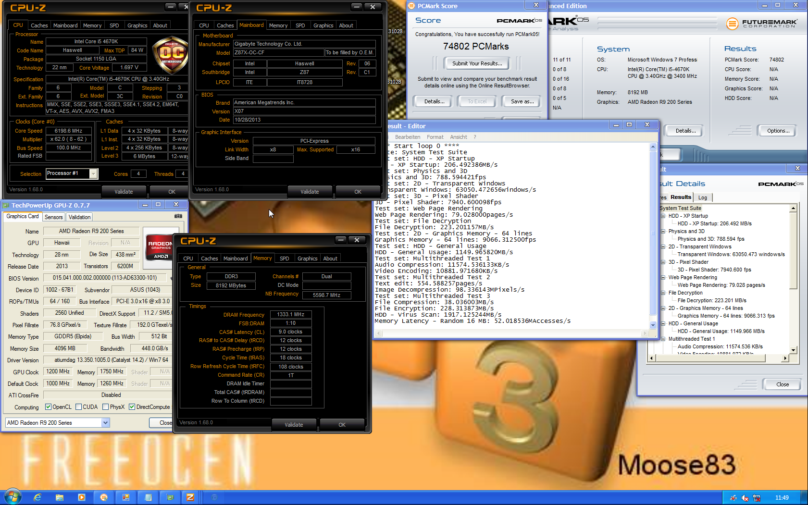Collapse the Web Page Rendering node
Image resolution: width=808 pixels, height=505 pixels.
(663, 277)
